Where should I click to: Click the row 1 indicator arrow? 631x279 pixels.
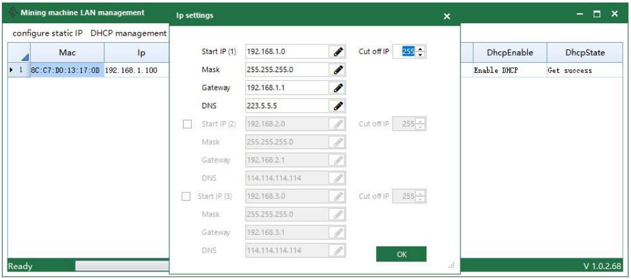click(10, 70)
